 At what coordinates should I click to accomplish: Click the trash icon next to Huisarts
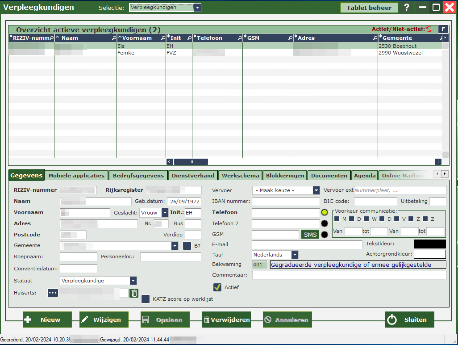[134, 293]
